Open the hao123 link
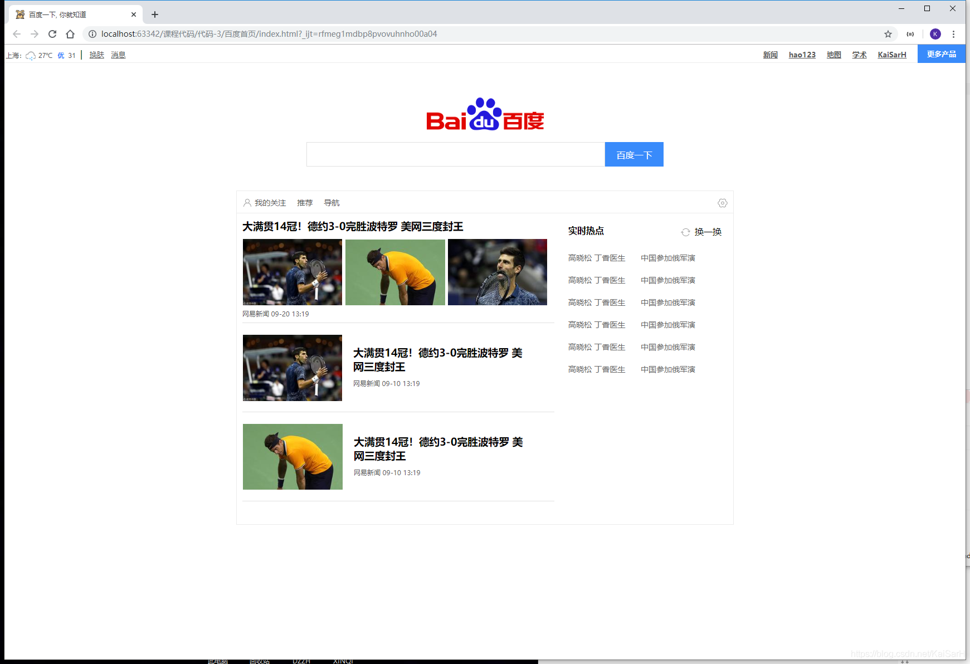970x664 pixels. click(x=802, y=55)
